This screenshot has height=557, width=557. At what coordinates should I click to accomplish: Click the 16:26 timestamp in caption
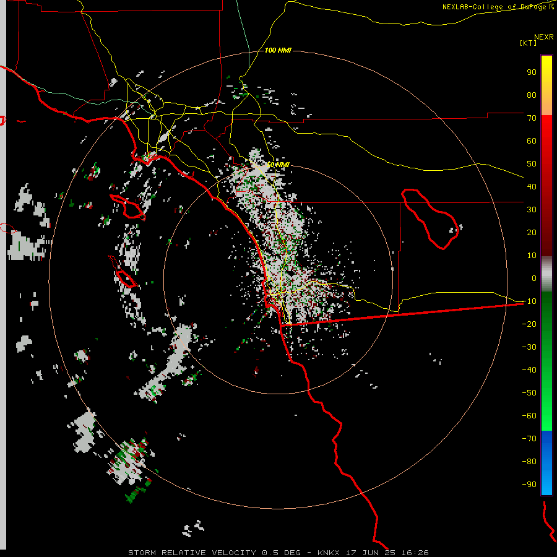pyautogui.click(x=415, y=553)
